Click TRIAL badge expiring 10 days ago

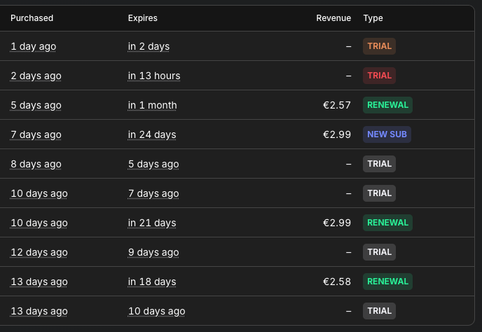coord(379,312)
